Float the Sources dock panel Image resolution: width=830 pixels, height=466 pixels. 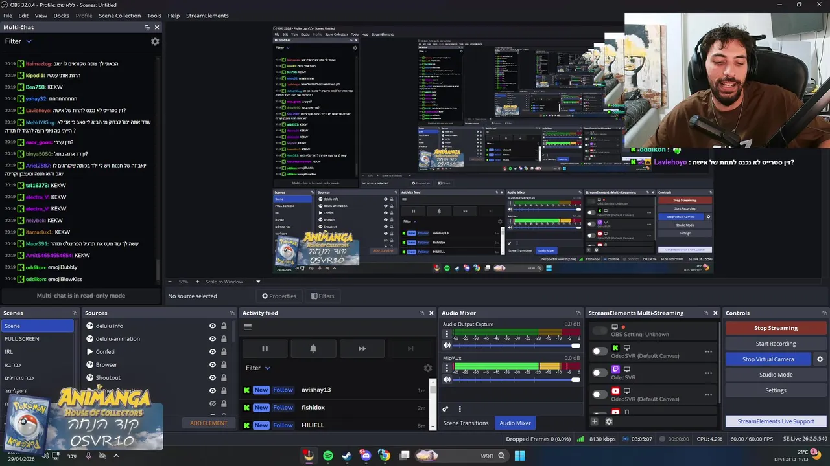click(x=233, y=313)
